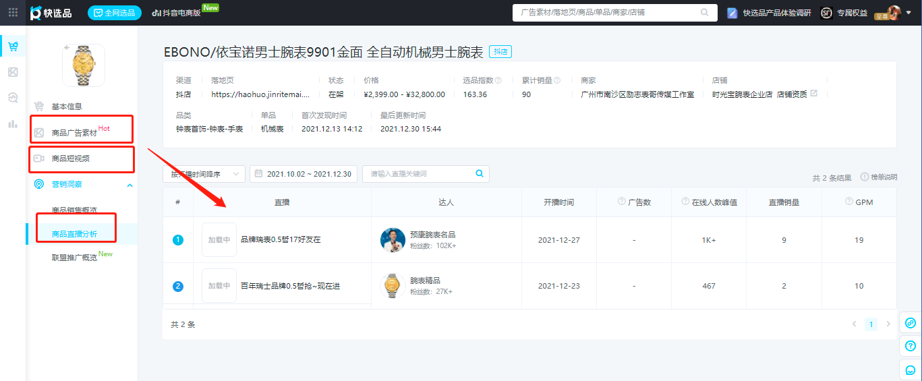922x381 pixels.
Task: Open the monitoring sidebar icon
Action: (13, 98)
